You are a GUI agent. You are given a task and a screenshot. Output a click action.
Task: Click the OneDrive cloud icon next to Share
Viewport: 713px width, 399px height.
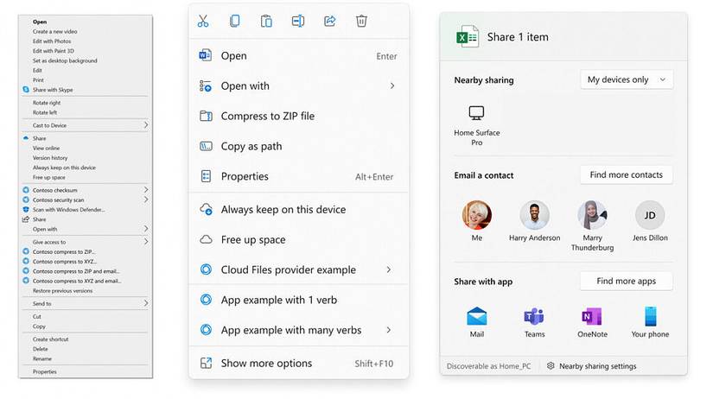pos(26,138)
